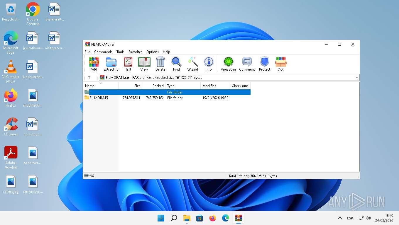Click the WinRAR taskbar icon
This screenshot has width=399, height=225.
tap(238, 218)
